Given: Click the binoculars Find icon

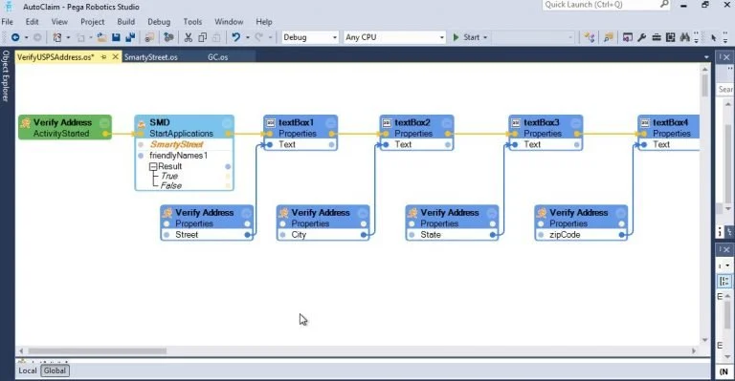Looking at the screenshot, I should [685, 37].
